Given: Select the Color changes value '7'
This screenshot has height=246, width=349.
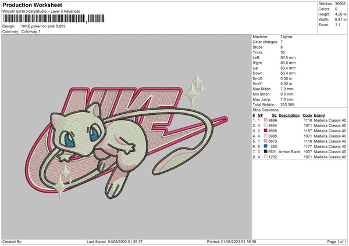Looking at the screenshot, I should tap(282, 42).
